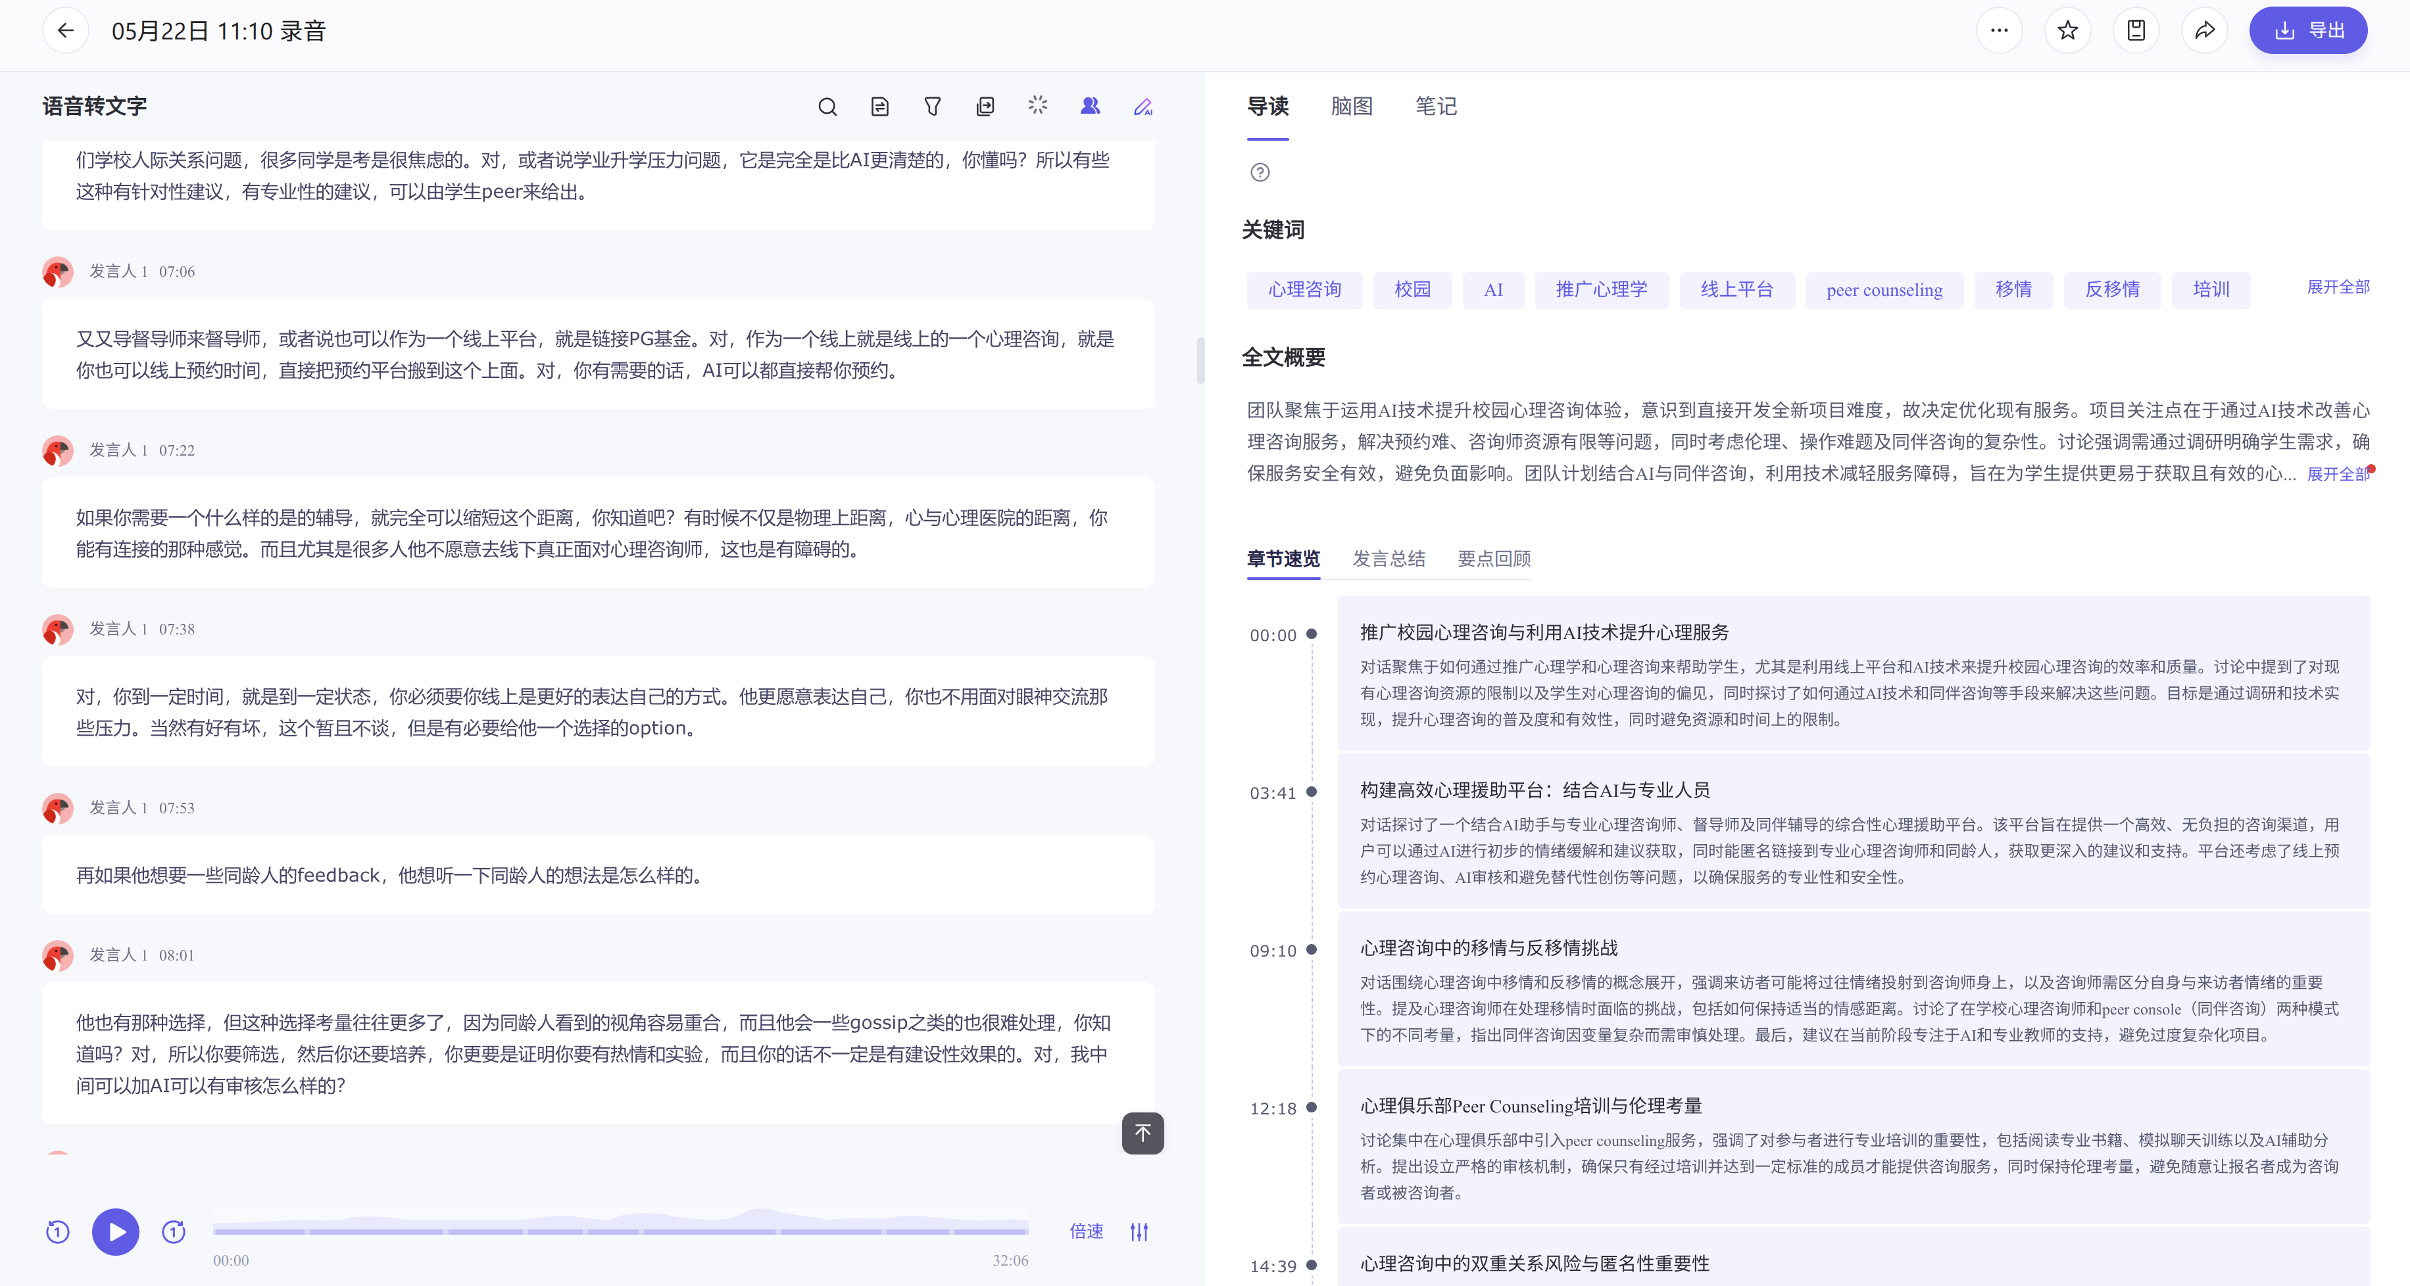Click the back arrow button
This screenshot has height=1286, width=2410.
click(66, 31)
